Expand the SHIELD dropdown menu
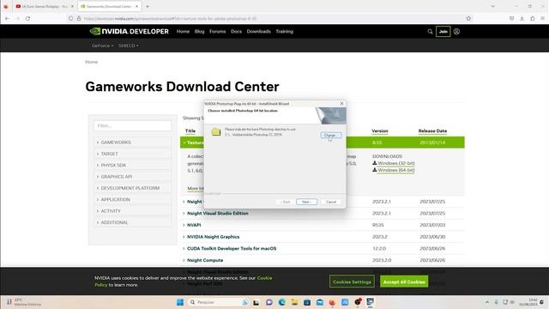This screenshot has width=549, height=309. [128, 45]
